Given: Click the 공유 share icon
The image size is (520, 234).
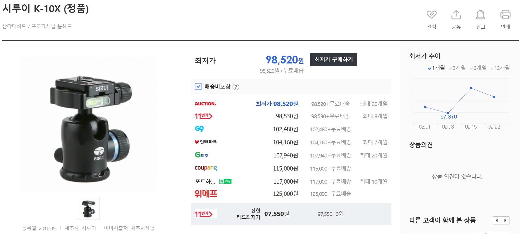Looking at the screenshot, I should (456, 14).
